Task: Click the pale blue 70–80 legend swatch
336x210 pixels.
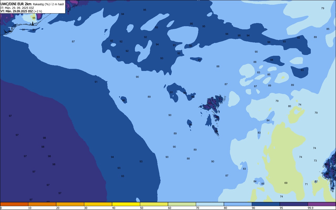Action: point(210,204)
